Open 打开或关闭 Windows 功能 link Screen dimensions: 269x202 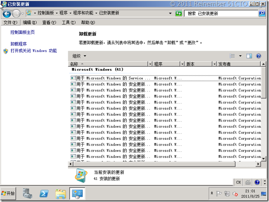pyautogui.click(x=33, y=50)
